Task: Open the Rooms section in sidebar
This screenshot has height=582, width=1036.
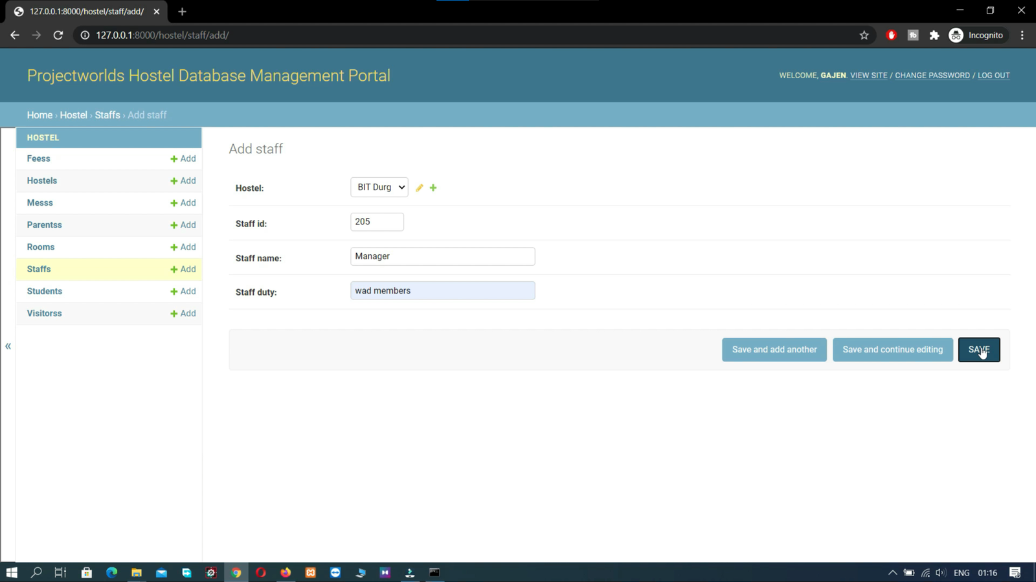Action: coord(41,247)
